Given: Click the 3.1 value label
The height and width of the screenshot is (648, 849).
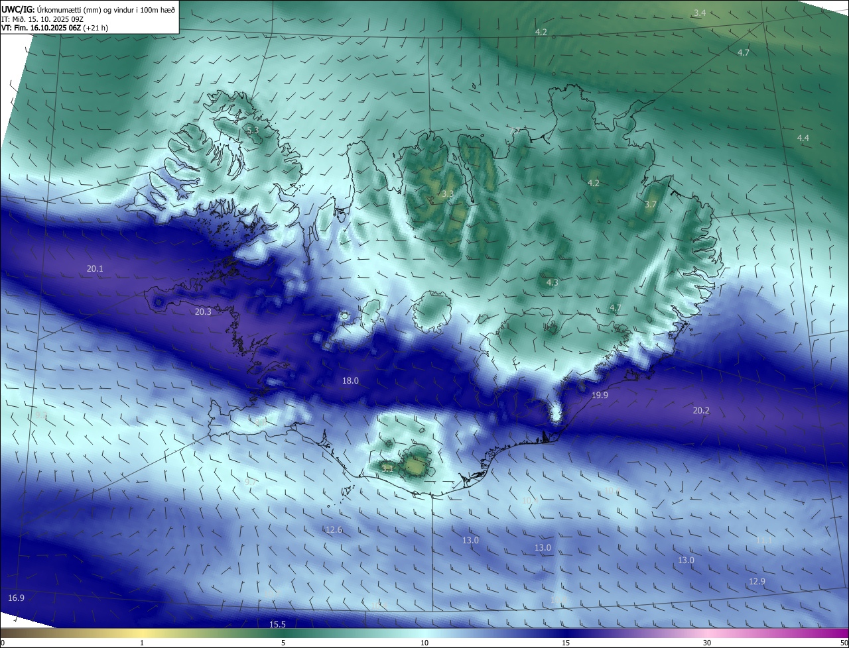Looking at the screenshot, I should 387,468.
